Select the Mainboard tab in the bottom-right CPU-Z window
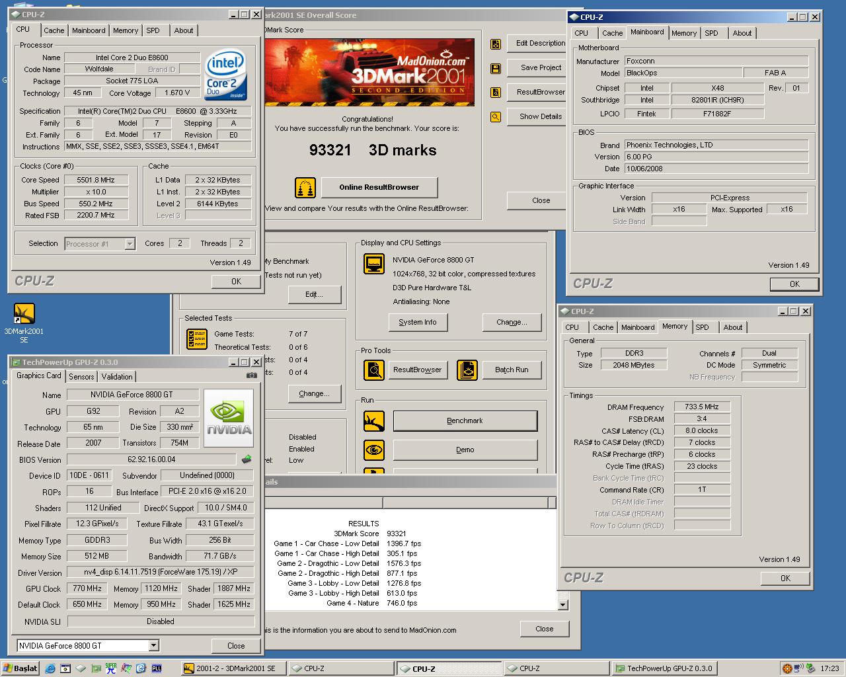846x677 pixels. click(638, 327)
